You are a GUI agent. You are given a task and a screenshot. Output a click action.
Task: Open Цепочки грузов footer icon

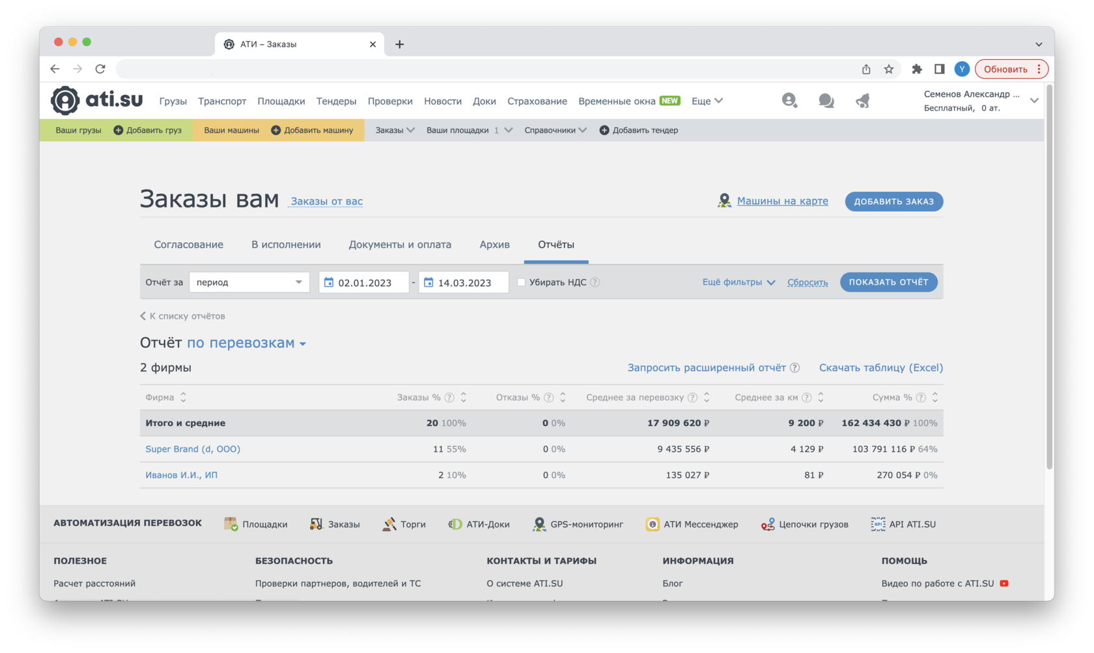768,524
